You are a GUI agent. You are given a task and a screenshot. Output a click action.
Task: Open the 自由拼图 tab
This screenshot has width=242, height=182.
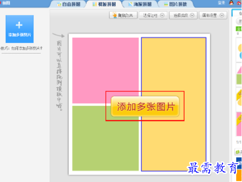[x=69, y=4]
